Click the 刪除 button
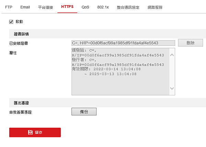The image size is (206, 147). 191,43
